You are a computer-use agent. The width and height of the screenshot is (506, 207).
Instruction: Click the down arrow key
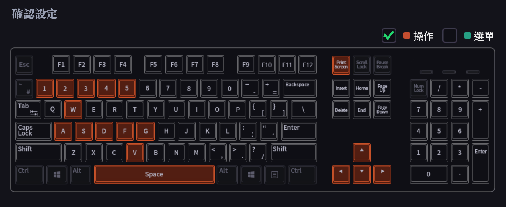pyautogui.click(x=362, y=174)
